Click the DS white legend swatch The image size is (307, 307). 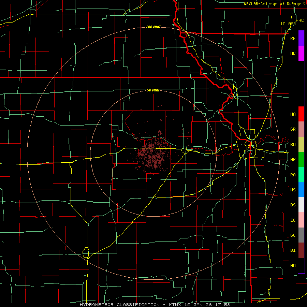[x=301, y=205]
